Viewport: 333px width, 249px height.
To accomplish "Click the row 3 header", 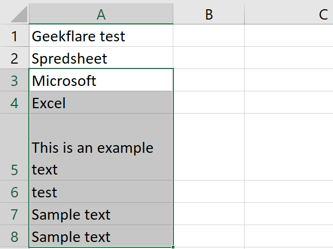I will (x=14, y=81).
